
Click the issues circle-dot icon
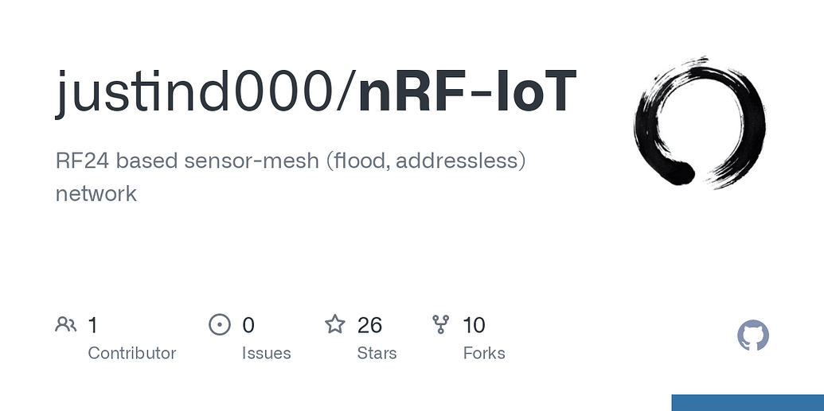tap(219, 324)
